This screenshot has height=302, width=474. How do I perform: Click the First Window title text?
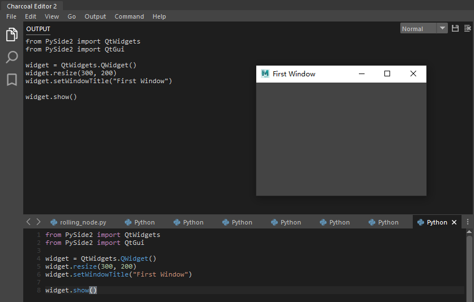[x=294, y=74]
